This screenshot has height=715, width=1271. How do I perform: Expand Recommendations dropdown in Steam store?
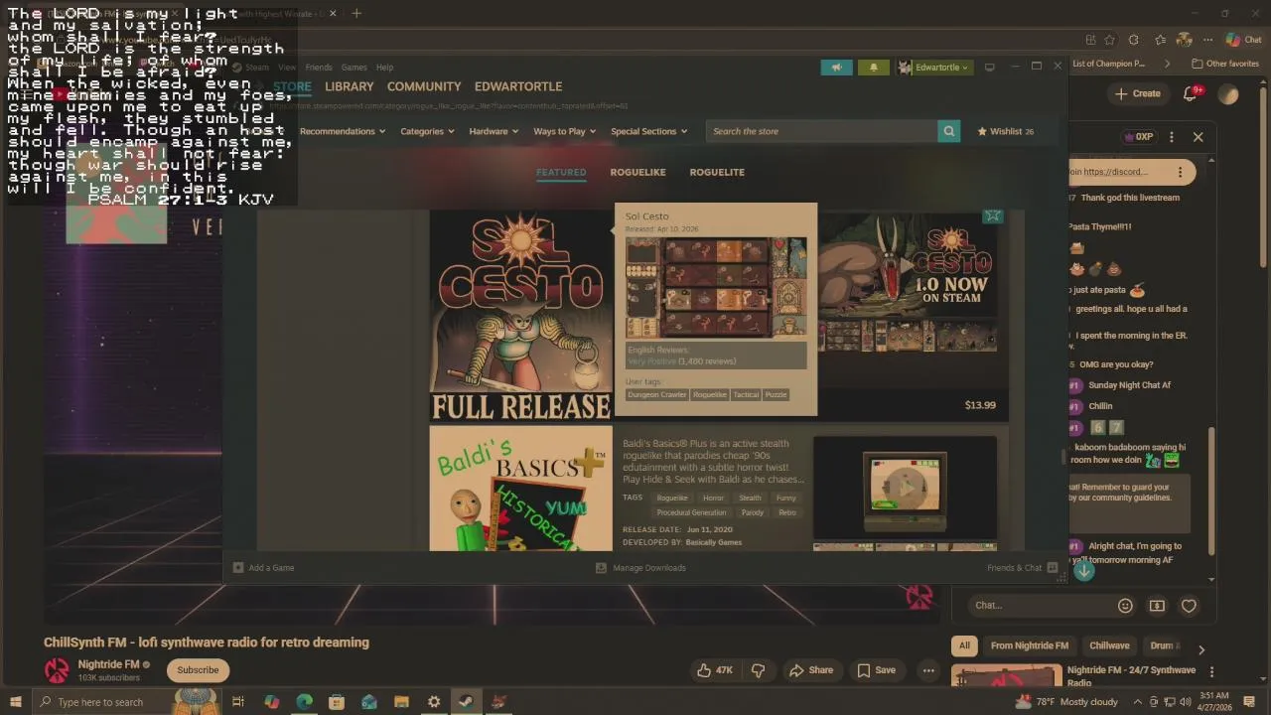(344, 131)
